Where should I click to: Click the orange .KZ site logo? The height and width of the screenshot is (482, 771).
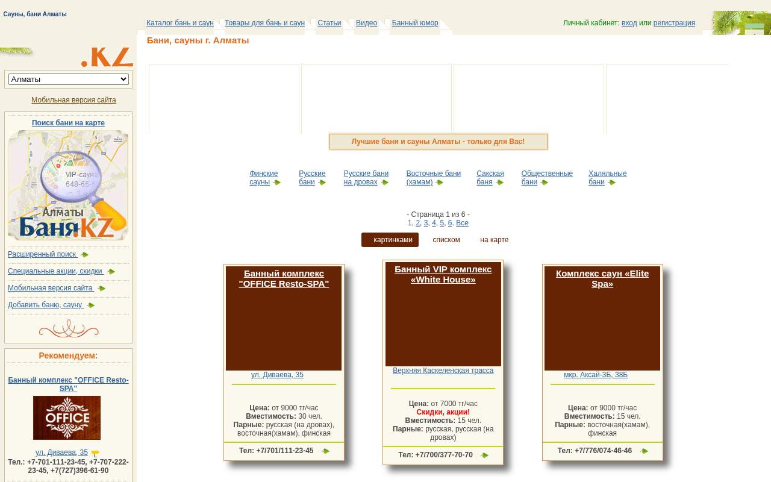tap(107, 57)
